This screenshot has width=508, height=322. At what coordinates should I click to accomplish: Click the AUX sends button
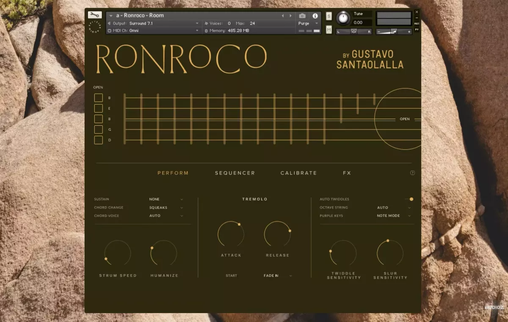click(x=417, y=24)
